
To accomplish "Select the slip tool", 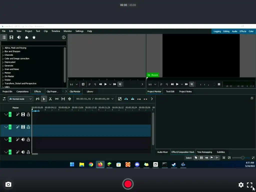I will coord(63,99).
